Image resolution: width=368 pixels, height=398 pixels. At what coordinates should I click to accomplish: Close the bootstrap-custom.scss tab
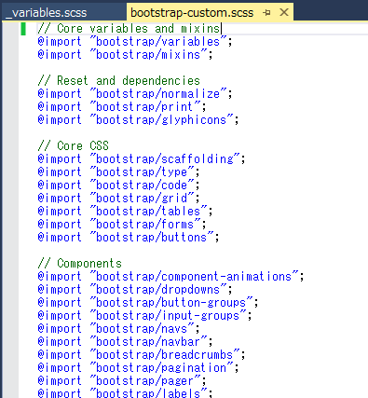(x=284, y=12)
